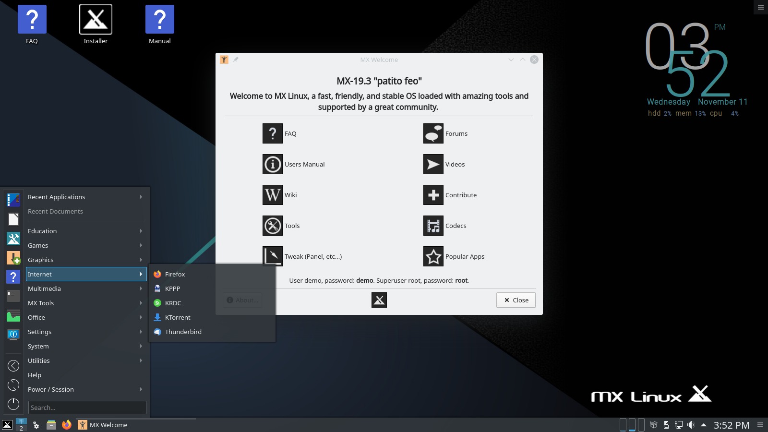Expand the Games category
Viewport: 768px width, 432px height.
86,245
